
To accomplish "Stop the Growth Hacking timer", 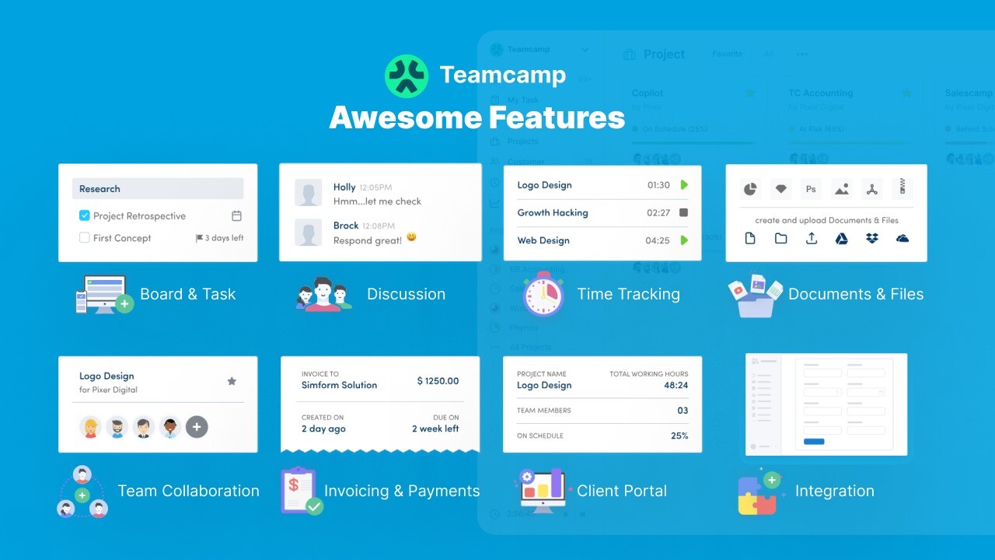I will coord(684,212).
